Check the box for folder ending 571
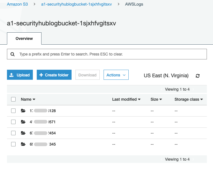The image size is (213, 169). [13, 122]
